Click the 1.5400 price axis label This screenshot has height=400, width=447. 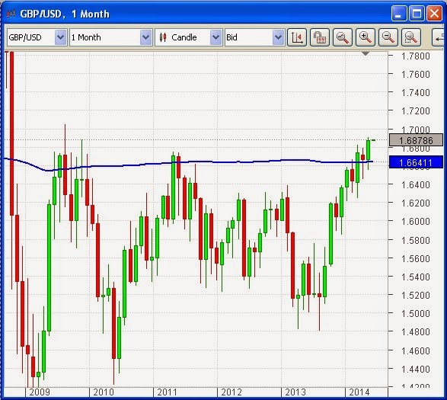[x=415, y=277]
